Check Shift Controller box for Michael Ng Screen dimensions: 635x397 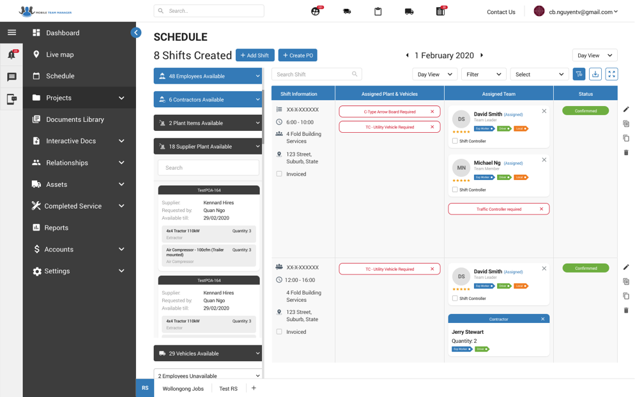tap(455, 190)
